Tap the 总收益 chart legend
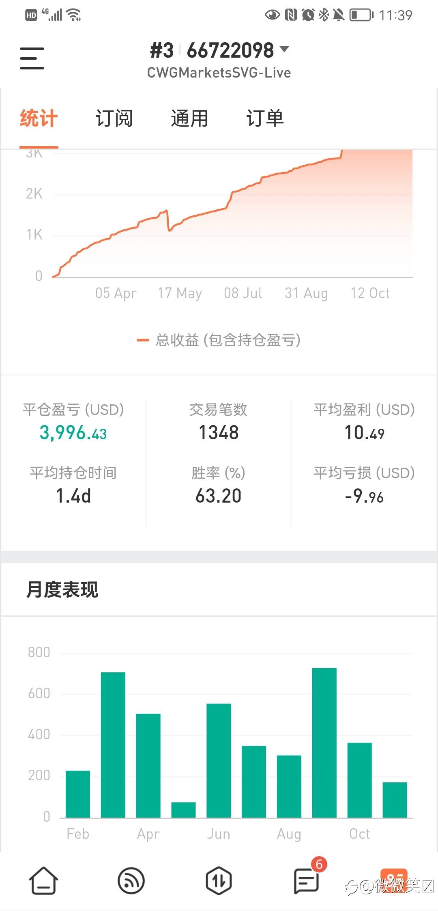The height and width of the screenshot is (911, 438). click(219, 340)
